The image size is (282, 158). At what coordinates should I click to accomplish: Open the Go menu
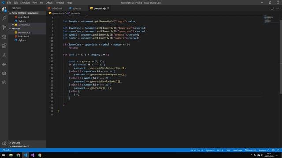[x=41, y=3]
